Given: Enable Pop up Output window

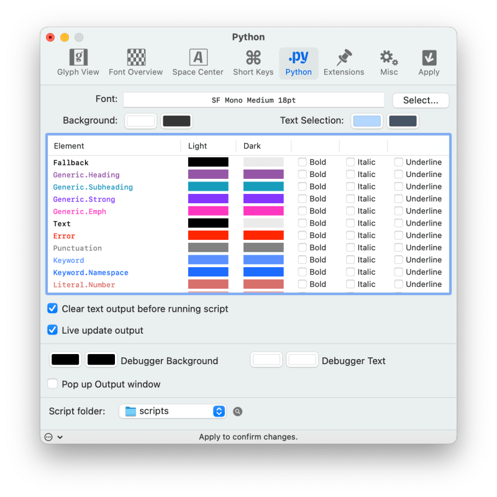Looking at the screenshot, I should click(x=52, y=384).
